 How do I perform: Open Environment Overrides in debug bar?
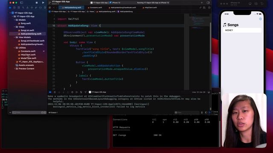coord(81,92)
